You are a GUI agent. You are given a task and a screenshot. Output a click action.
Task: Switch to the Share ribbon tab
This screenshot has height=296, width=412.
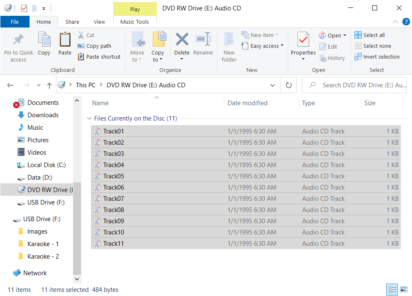(x=72, y=22)
